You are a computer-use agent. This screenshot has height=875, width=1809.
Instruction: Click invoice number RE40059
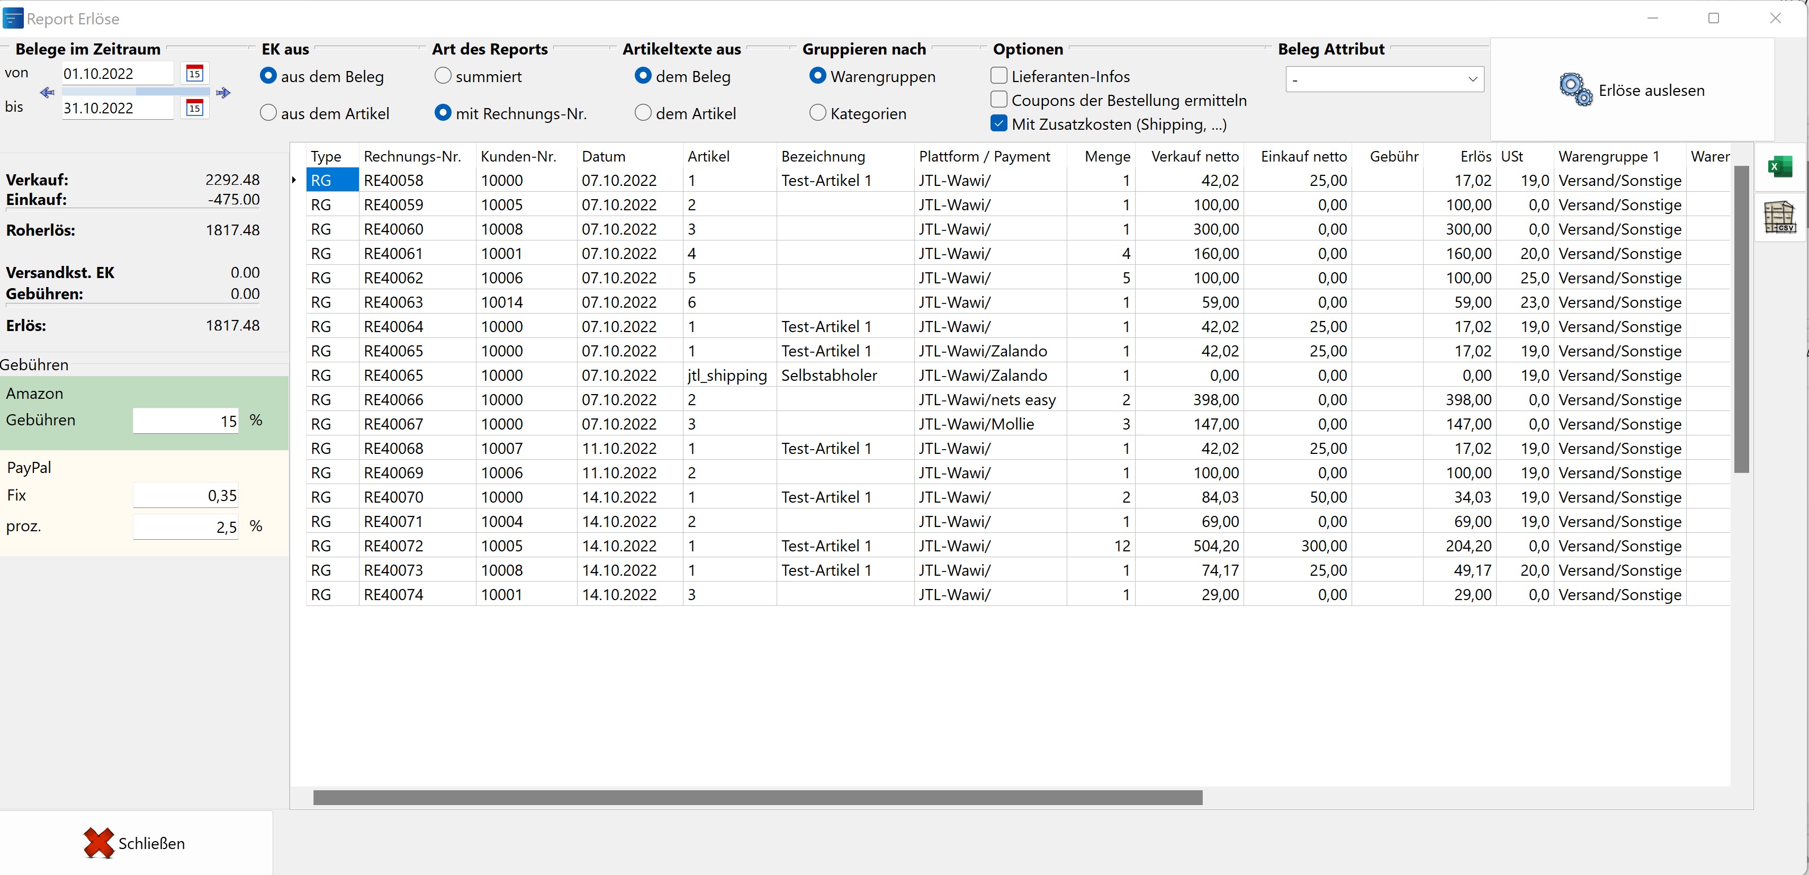[x=417, y=204]
